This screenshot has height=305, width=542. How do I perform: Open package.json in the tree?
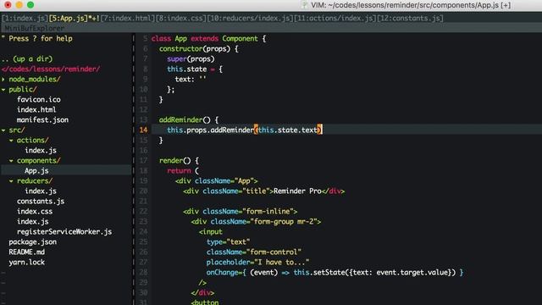point(32,242)
